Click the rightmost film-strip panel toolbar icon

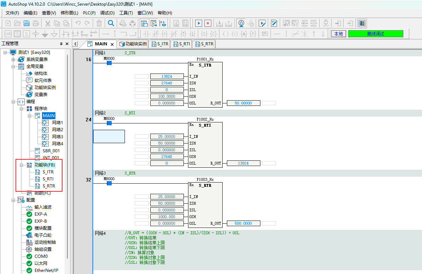tap(361, 24)
